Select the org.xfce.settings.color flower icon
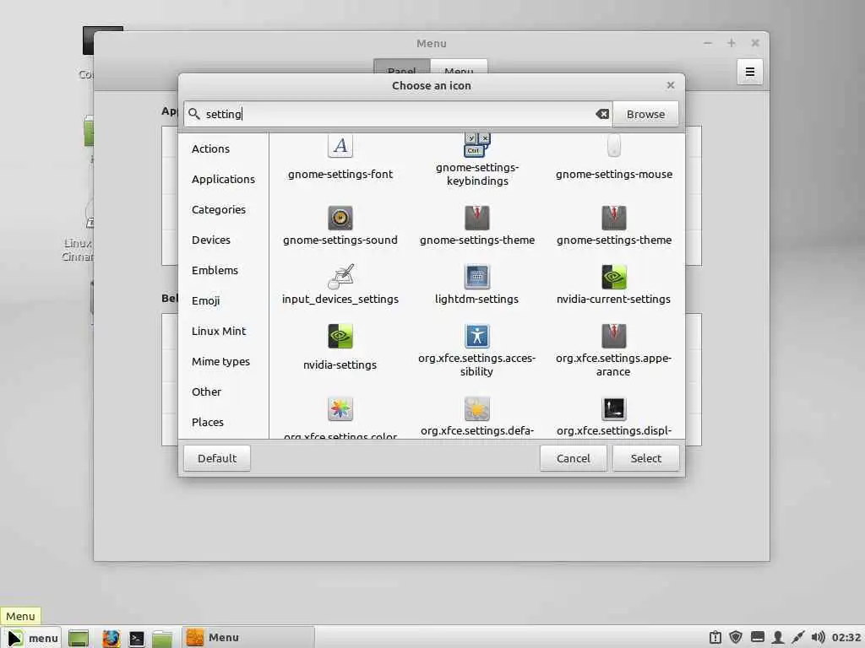This screenshot has height=648, width=865. (x=340, y=409)
